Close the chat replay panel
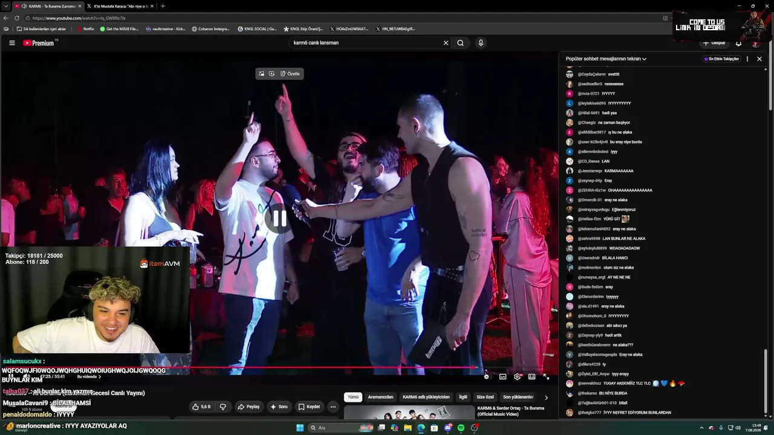Screen dimensions: 774x435 tap(759, 59)
